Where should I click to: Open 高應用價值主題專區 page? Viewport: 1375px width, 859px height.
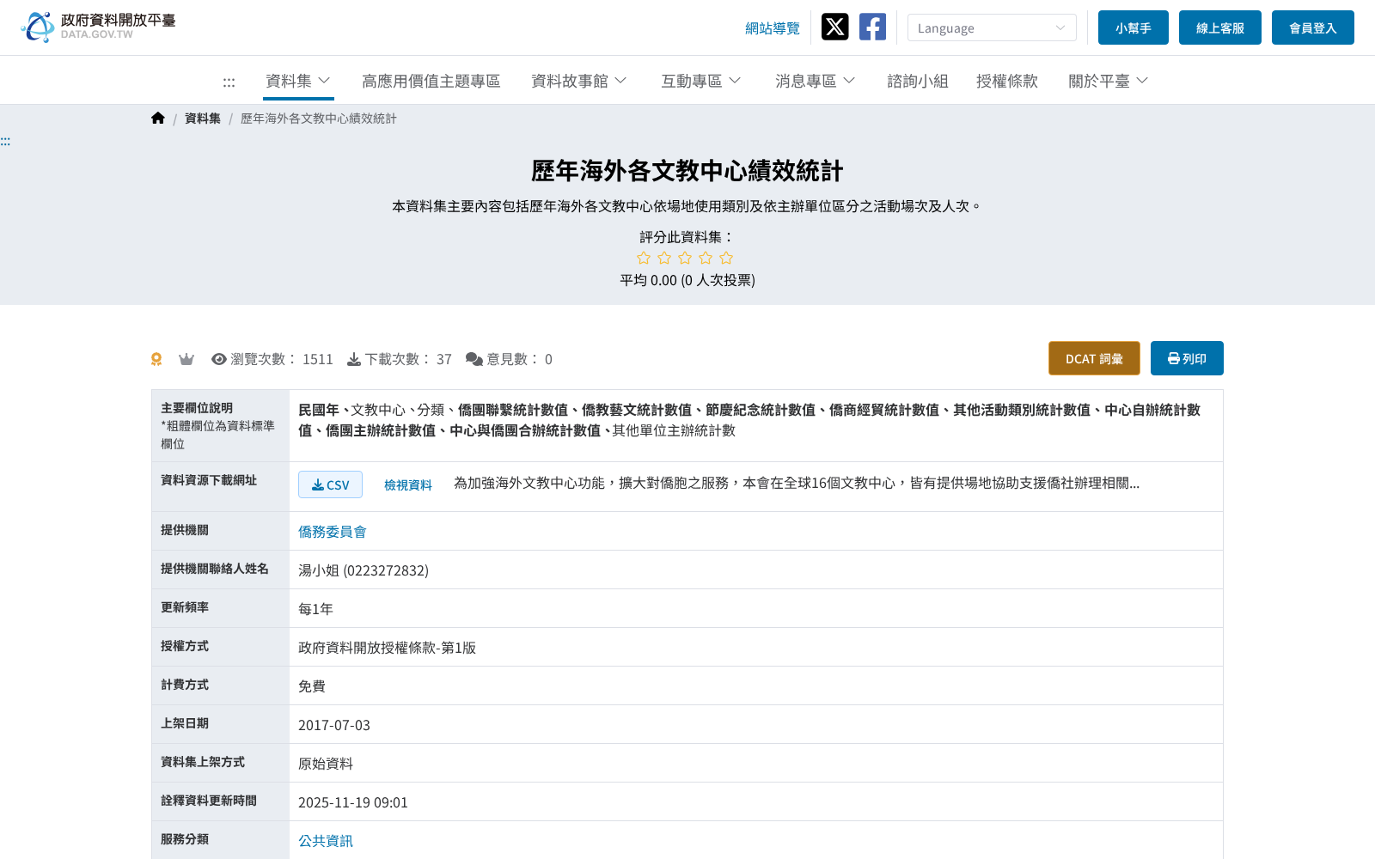[431, 81]
